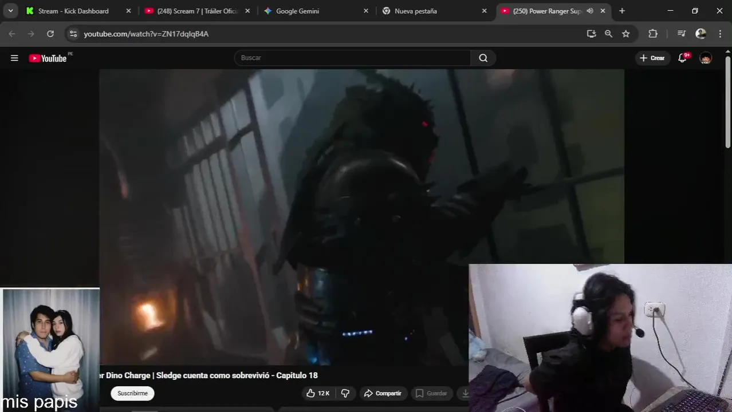Open YouTube notifications bell

pyautogui.click(x=682, y=58)
